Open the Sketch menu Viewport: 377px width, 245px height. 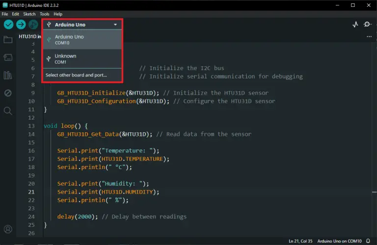(29, 14)
